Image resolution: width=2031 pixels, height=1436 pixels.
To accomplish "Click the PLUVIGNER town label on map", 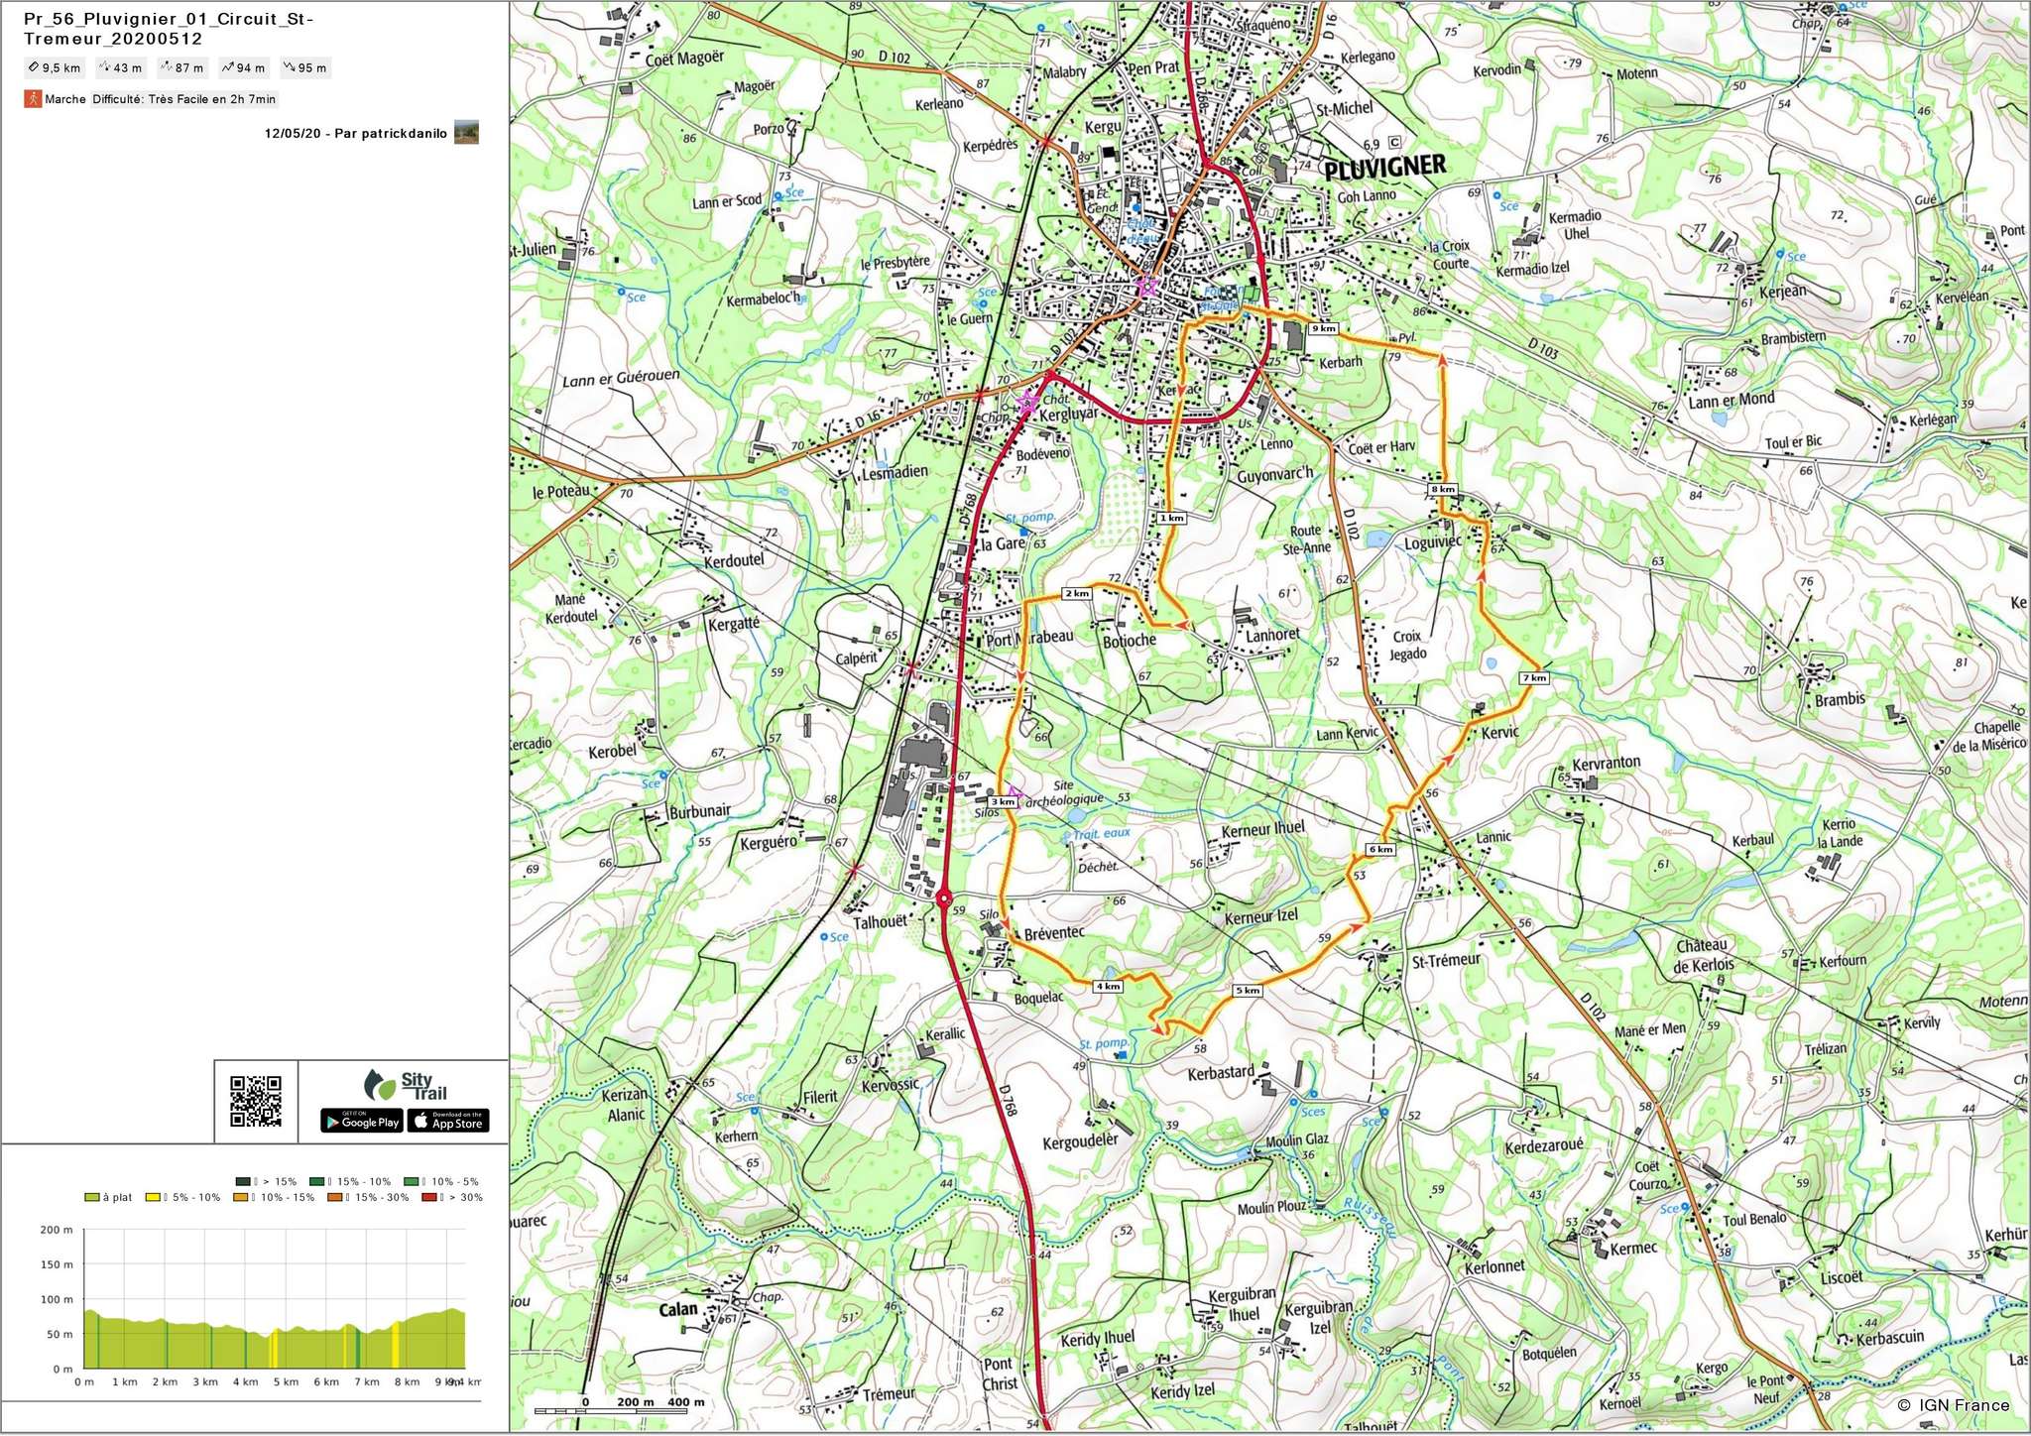I will pyautogui.click(x=1384, y=168).
